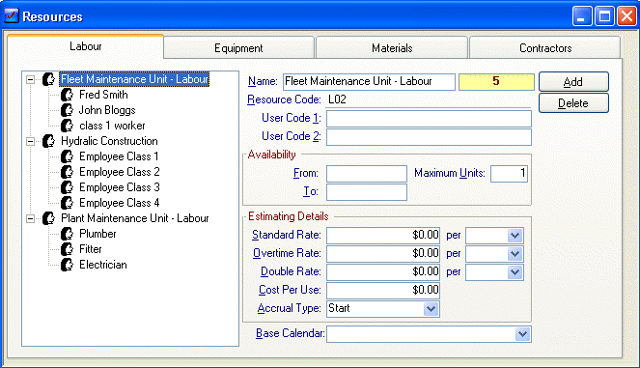Close the Resources window
The image size is (640, 368).
coord(626,16)
